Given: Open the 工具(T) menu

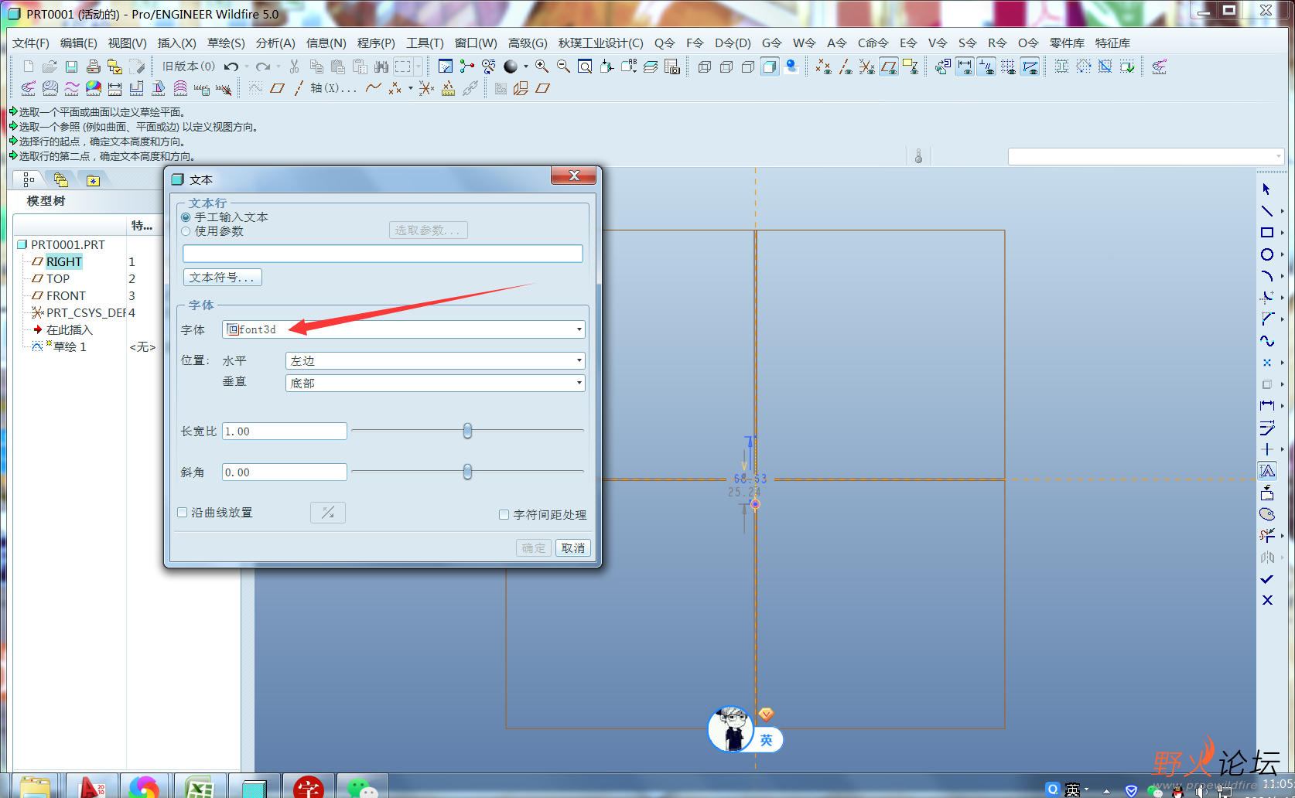Looking at the screenshot, I should point(425,43).
